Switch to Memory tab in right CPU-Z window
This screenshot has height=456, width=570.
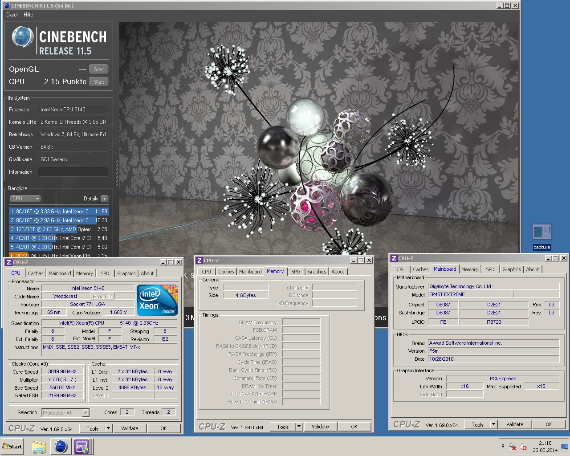470,269
